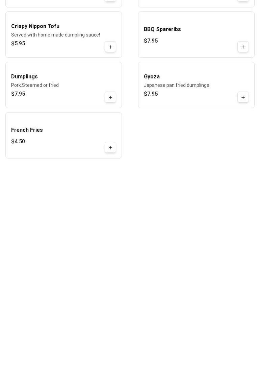Image resolution: width=260 pixels, height=367 pixels.
Task: Add French Fries using the plus icon
Action: click(110, 148)
